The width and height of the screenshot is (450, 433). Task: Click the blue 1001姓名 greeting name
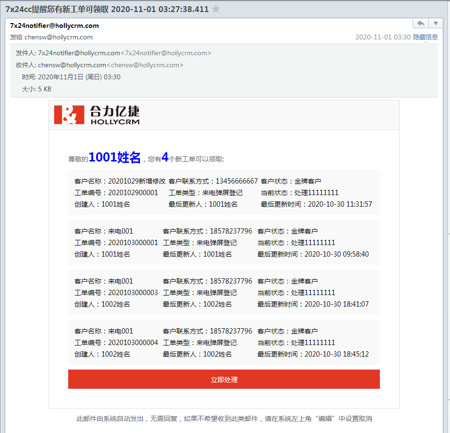pos(115,157)
